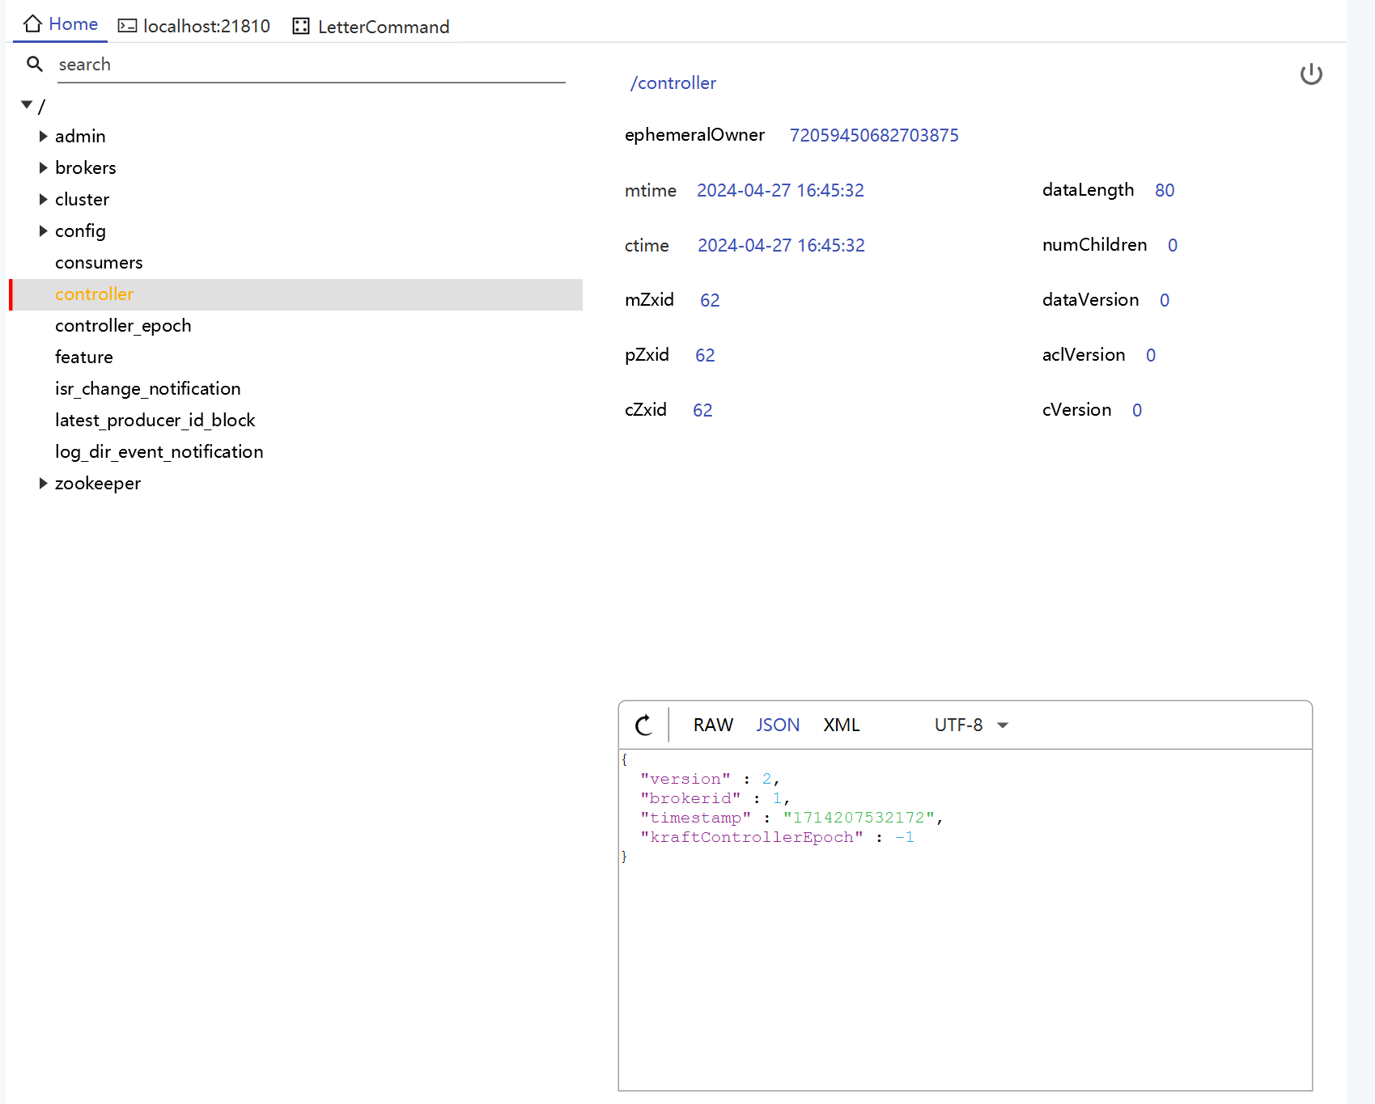Click the cVersion value 0

pos(1137,410)
